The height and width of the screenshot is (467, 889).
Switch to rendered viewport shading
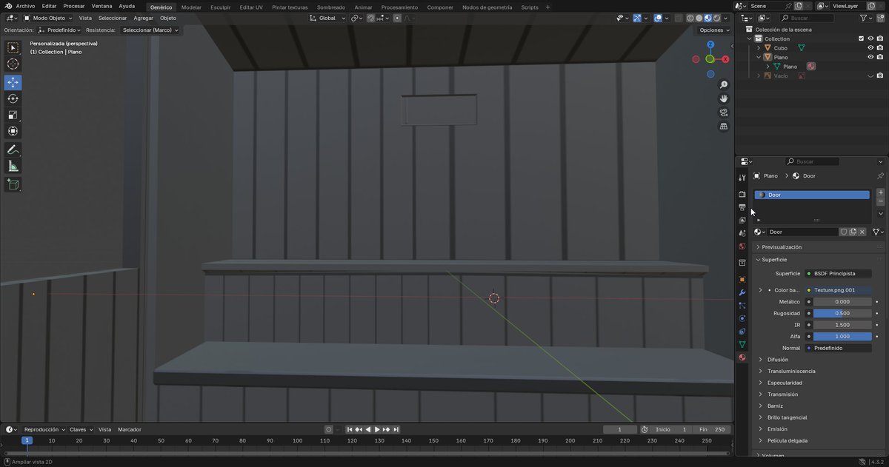(x=716, y=18)
